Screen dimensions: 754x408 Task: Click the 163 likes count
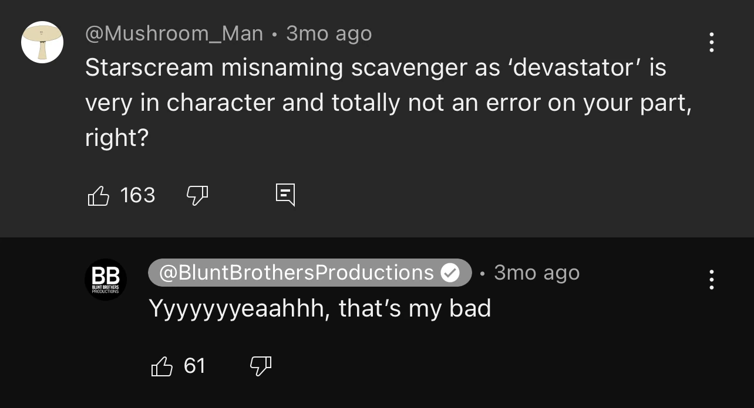[x=137, y=195]
